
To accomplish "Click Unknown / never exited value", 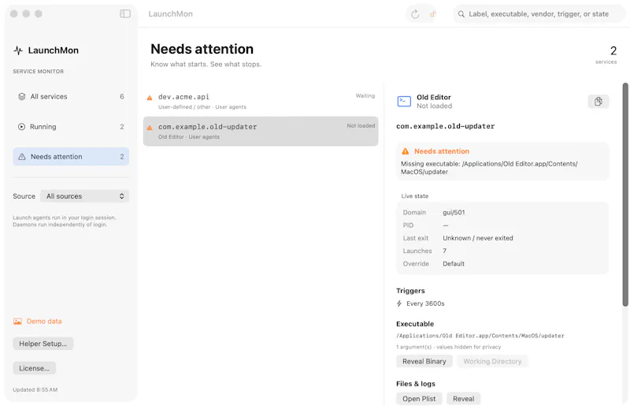I will [478, 238].
